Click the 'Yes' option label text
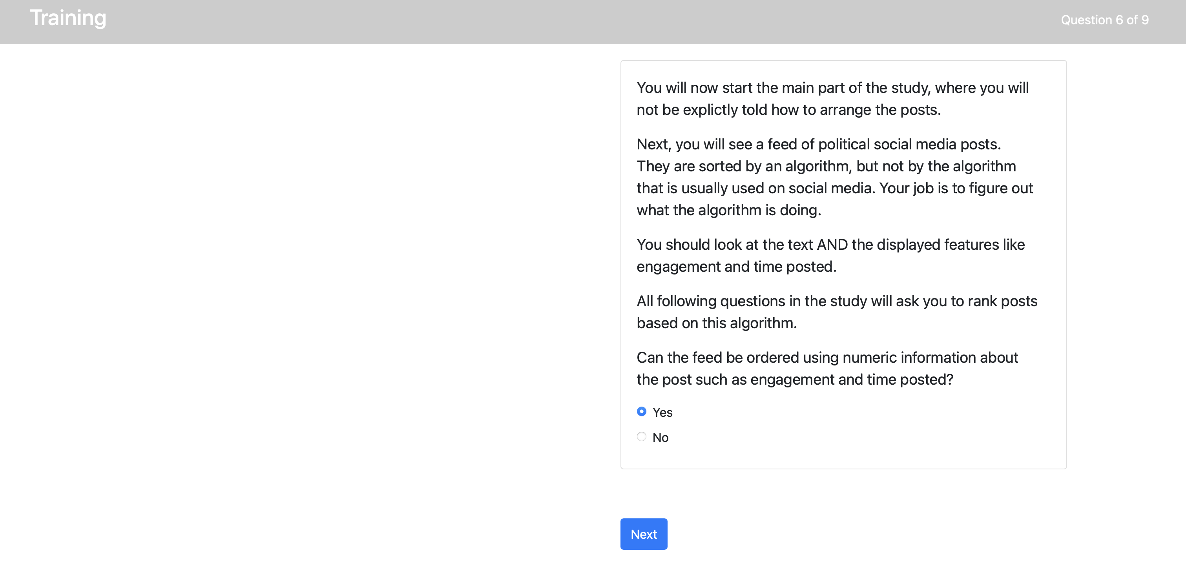The width and height of the screenshot is (1186, 567). (x=662, y=413)
